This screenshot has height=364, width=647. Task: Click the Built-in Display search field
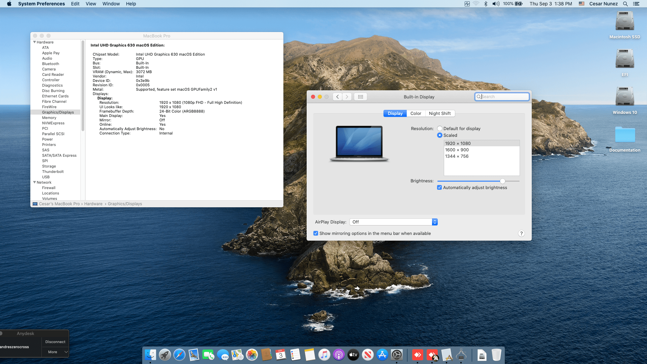tap(502, 97)
